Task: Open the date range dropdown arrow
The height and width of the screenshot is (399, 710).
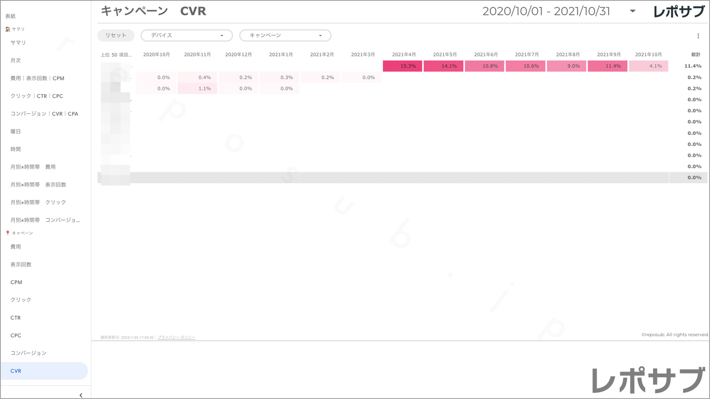Action: [632, 11]
